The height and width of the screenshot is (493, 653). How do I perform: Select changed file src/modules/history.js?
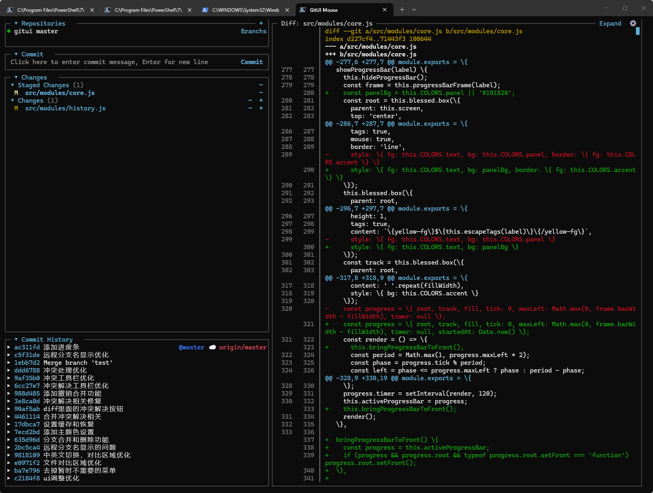(65, 108)
